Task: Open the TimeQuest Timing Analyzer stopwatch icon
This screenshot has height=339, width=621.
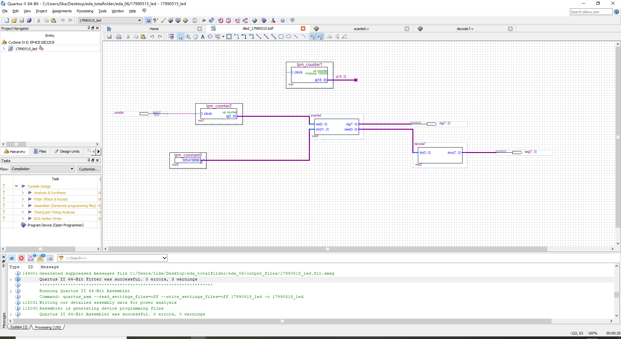Action: pos(229,20)
